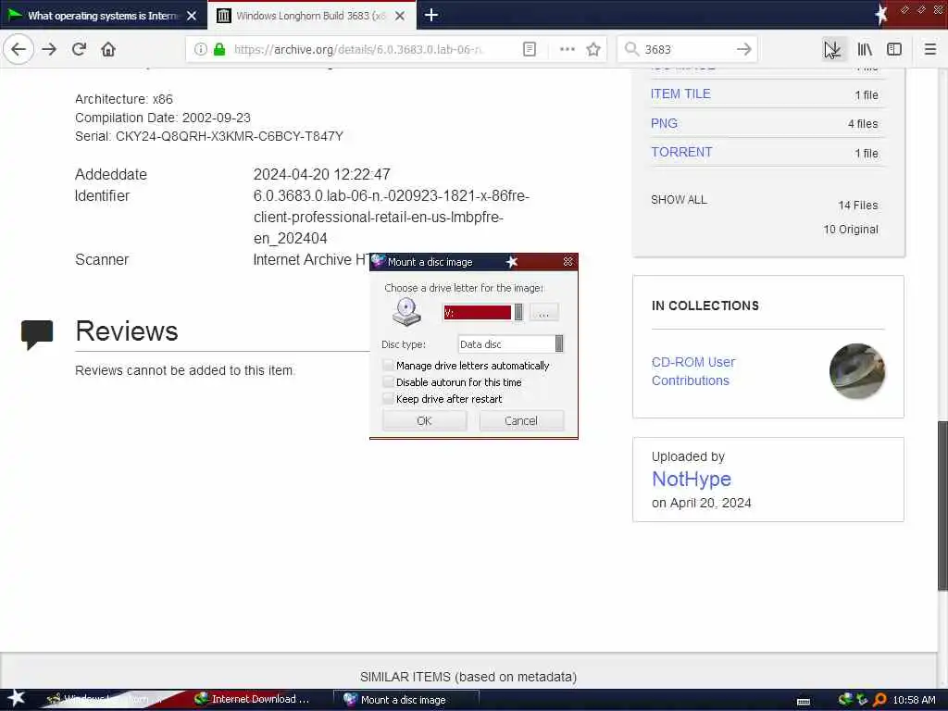This screenshot has height=711, width=948.
Task: Click the search box containing 3683
Action: [x=687, y=49]
